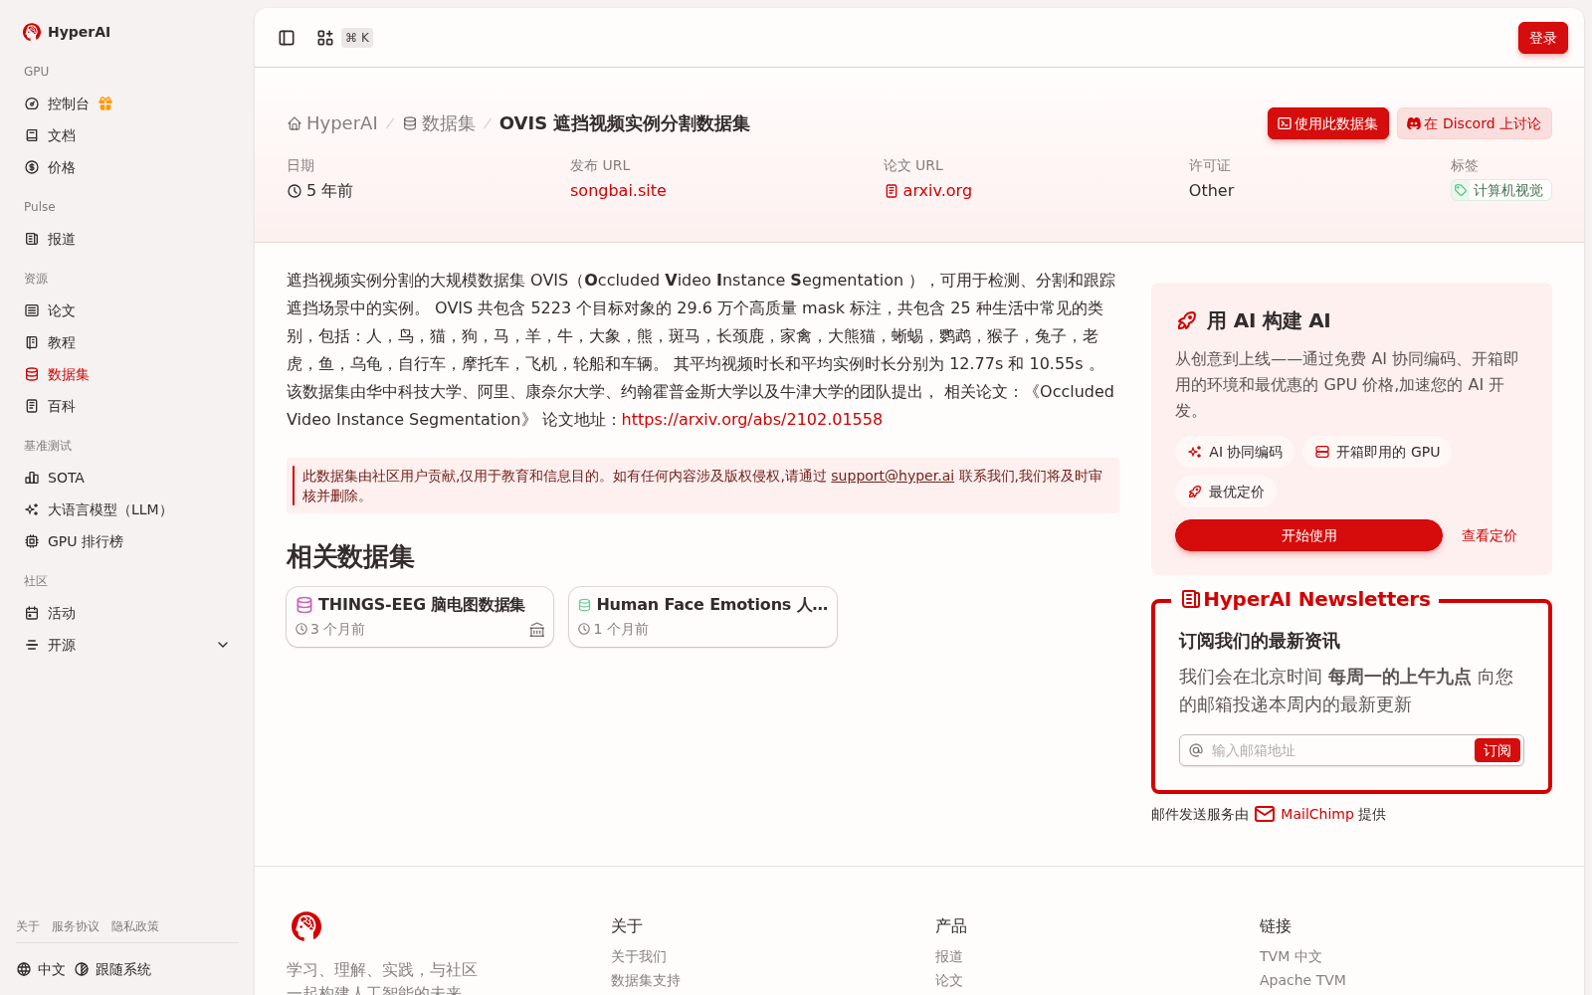Image resolution: width=1592 pixels, height=995 pixels.
Task: Open 教程 in sidebar
Action: coord(62,342)
